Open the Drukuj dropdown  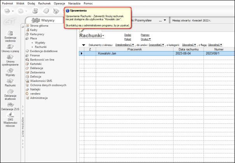[146, 39]
